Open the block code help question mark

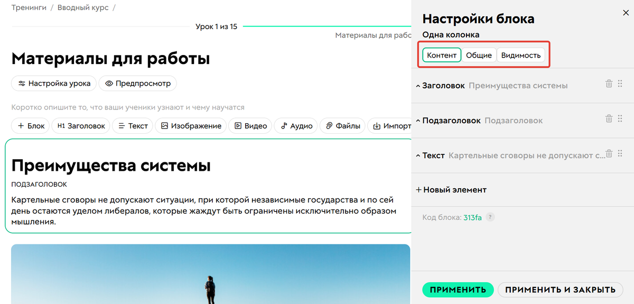(490, 217)
